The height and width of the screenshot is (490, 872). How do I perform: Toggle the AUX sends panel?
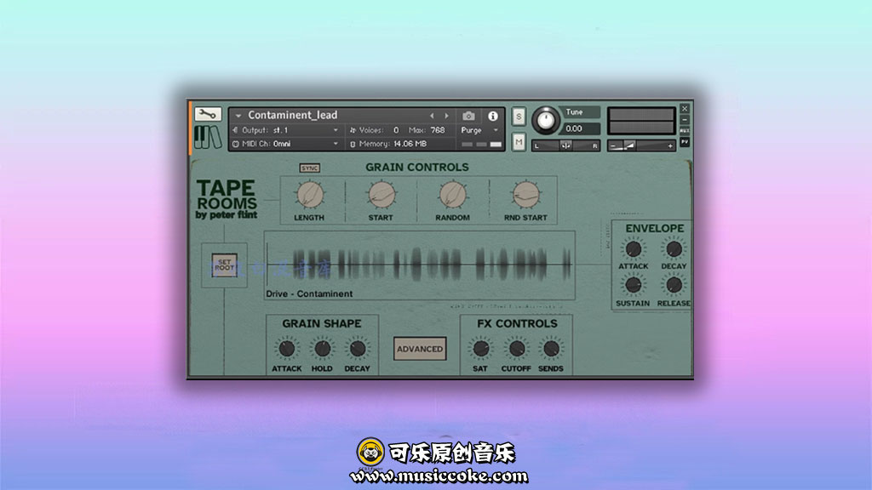(685, 130)
